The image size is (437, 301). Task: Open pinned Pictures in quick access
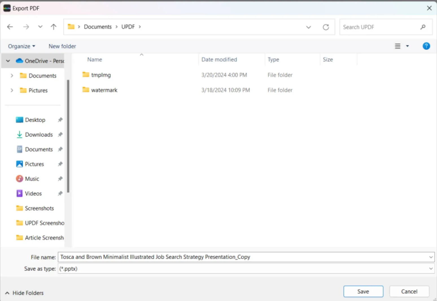point(30,164)
